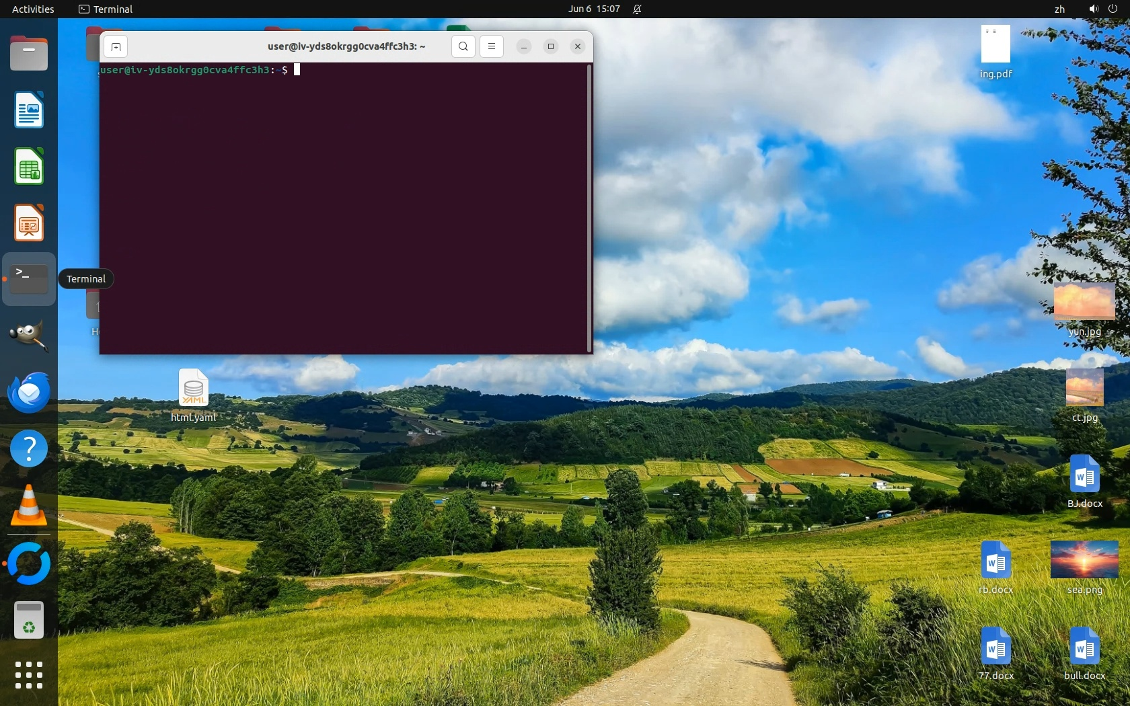Expand the zh input source menu
This screenshot has width=1130, height=706.
click(1059, 9)
